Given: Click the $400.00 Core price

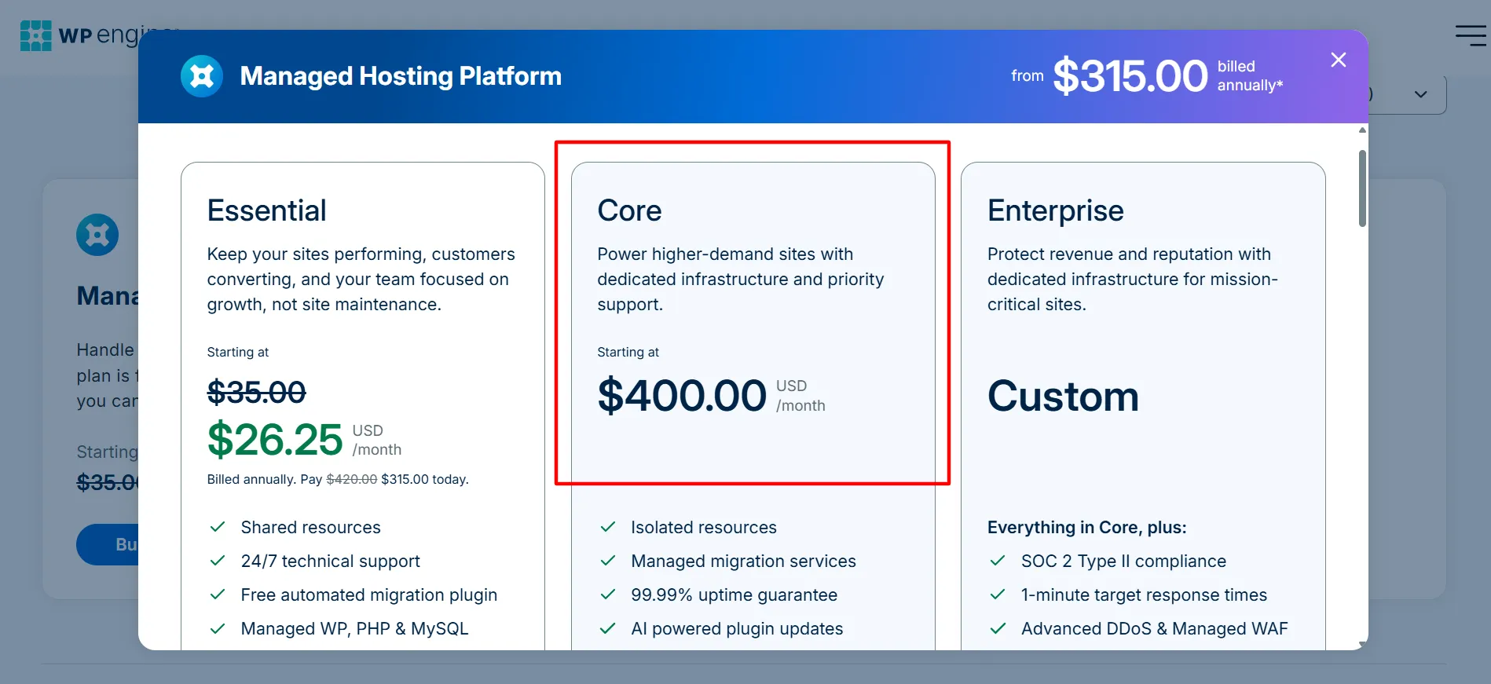Looking at the screenshot, I should click(x=682, y=395).
